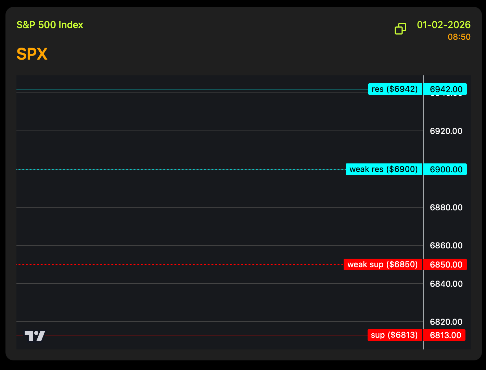The image size is (486, 370).
Task: Select the res ($6942) level label
Action: (x=395, y=89)
